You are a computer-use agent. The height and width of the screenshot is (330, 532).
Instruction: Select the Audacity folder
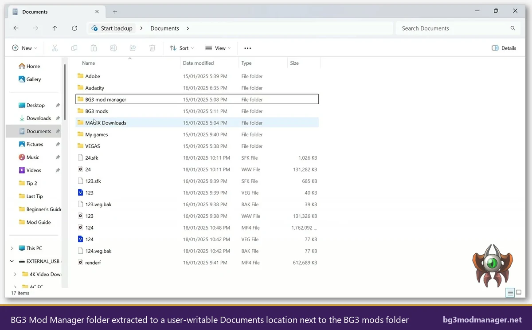click(x=197, y=88)
